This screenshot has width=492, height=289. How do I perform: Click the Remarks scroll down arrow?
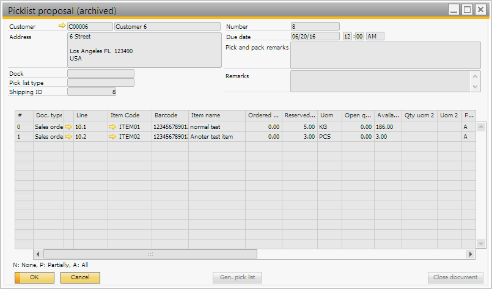pos(476,87)
